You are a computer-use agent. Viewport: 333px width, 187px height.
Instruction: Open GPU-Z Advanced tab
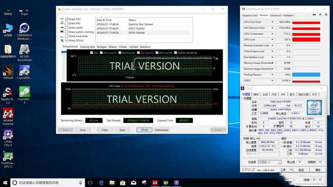click(x=276, y=15)
